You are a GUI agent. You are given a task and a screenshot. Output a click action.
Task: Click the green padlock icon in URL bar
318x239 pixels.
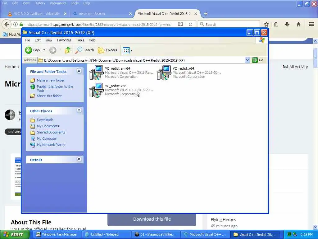coord(21,24)
